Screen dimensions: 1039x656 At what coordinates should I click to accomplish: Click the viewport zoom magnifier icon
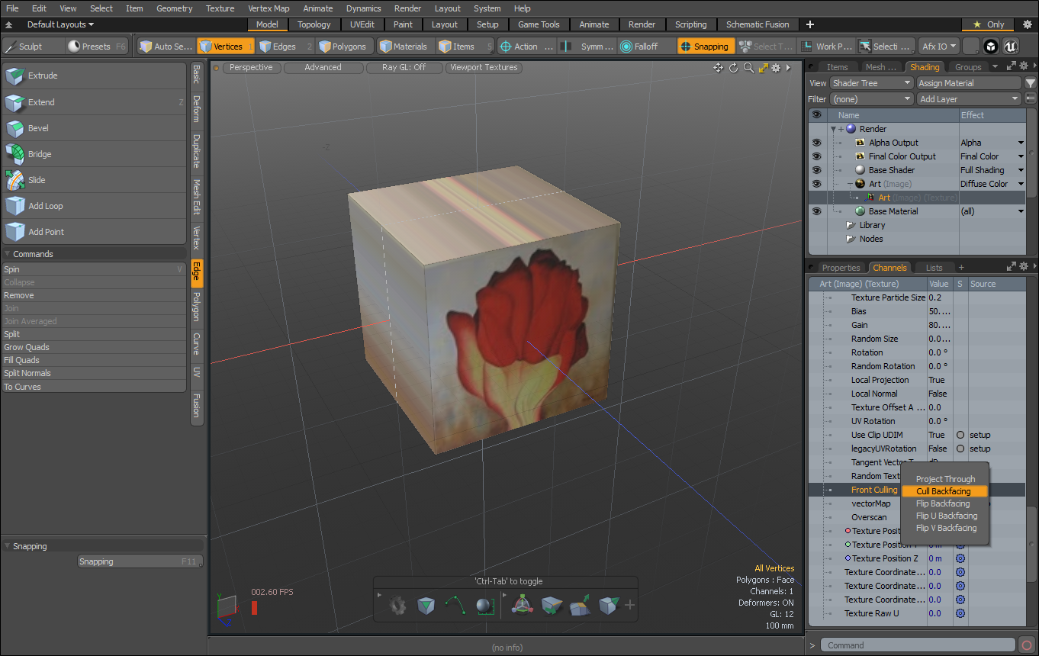point(748,68)
